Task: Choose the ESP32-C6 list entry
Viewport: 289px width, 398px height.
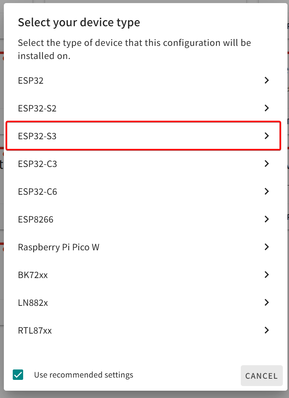Action: coord(37,192)
